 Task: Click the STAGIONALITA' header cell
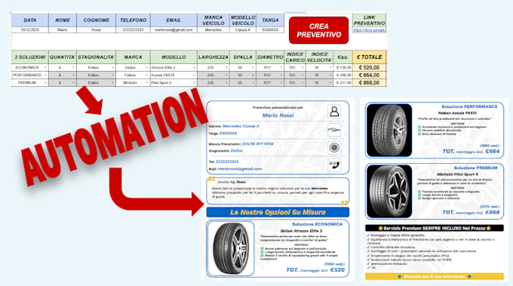tap(97, 57)
